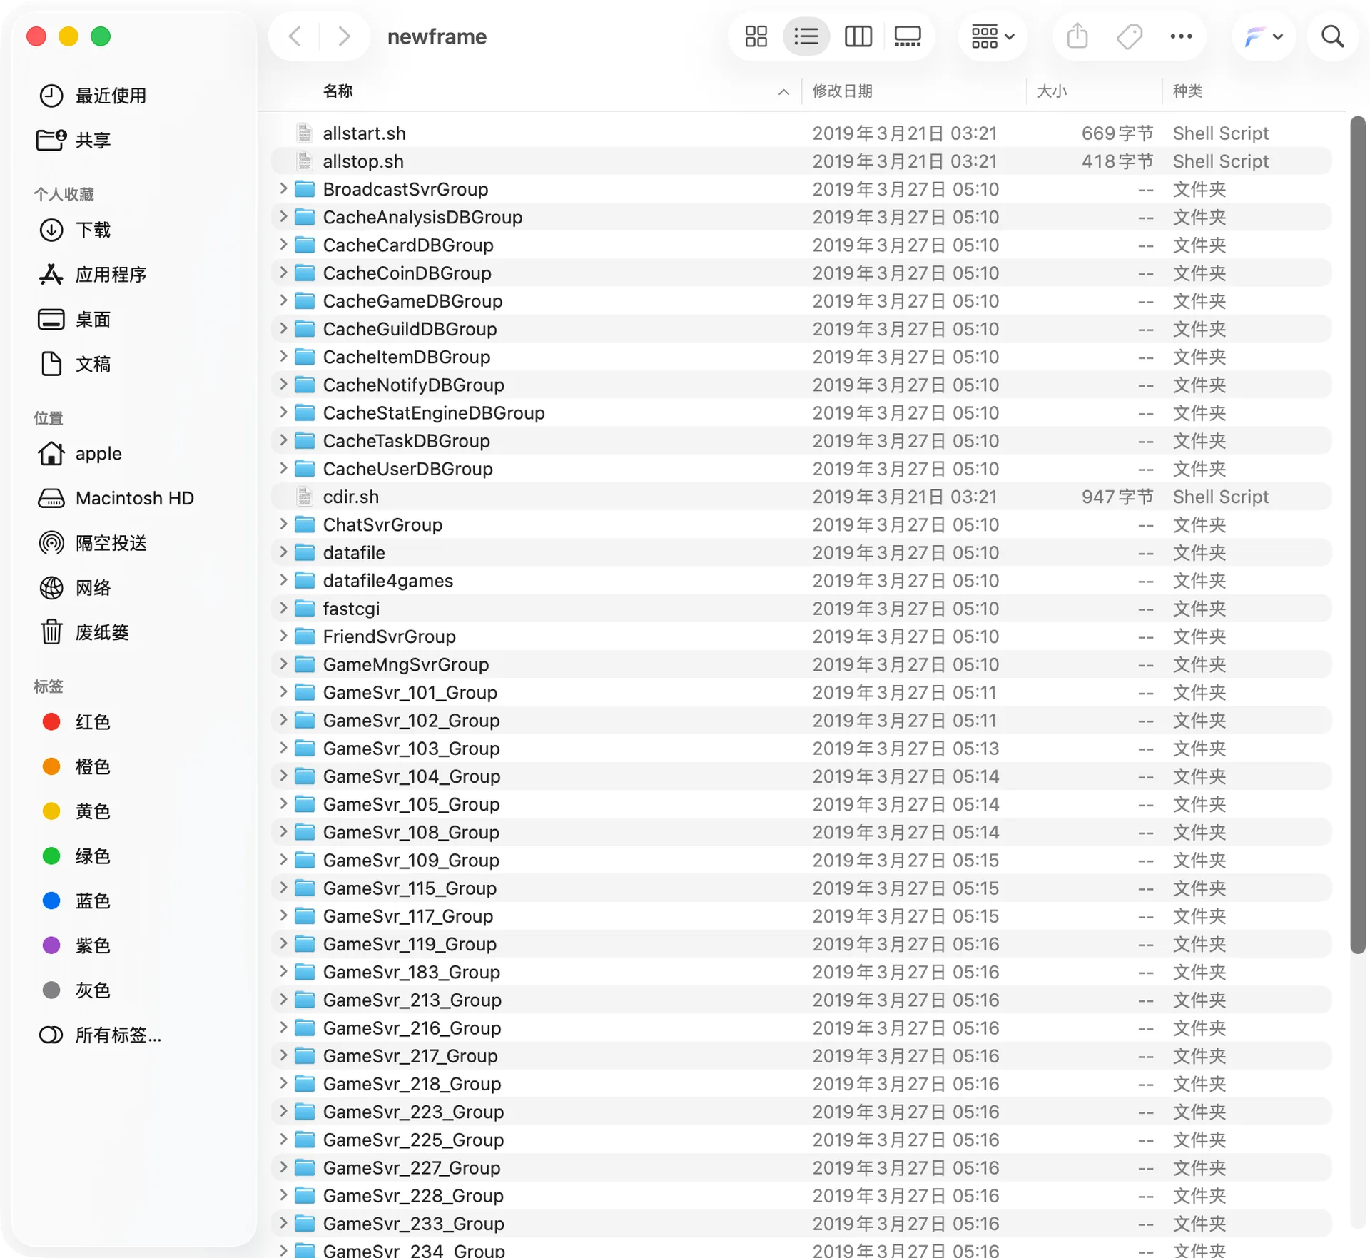Switch to icon grid view
This screenshot has width=1370, height=1258.
click(x=756, y=36)
